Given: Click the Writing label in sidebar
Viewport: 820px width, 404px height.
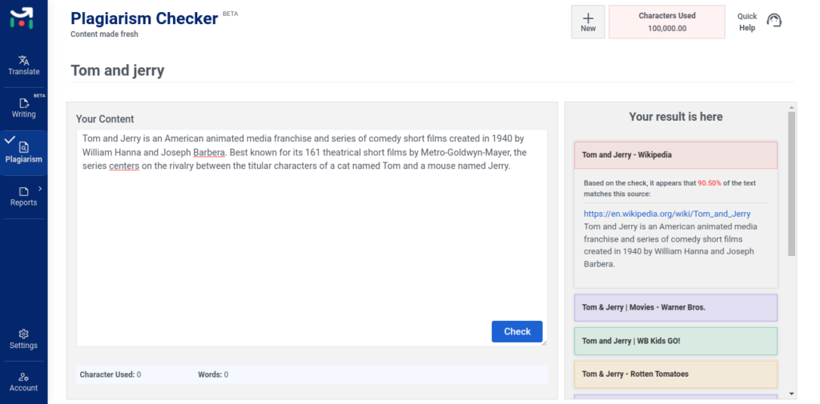Looking at the screenshot, I should click(x=23, y=114).
